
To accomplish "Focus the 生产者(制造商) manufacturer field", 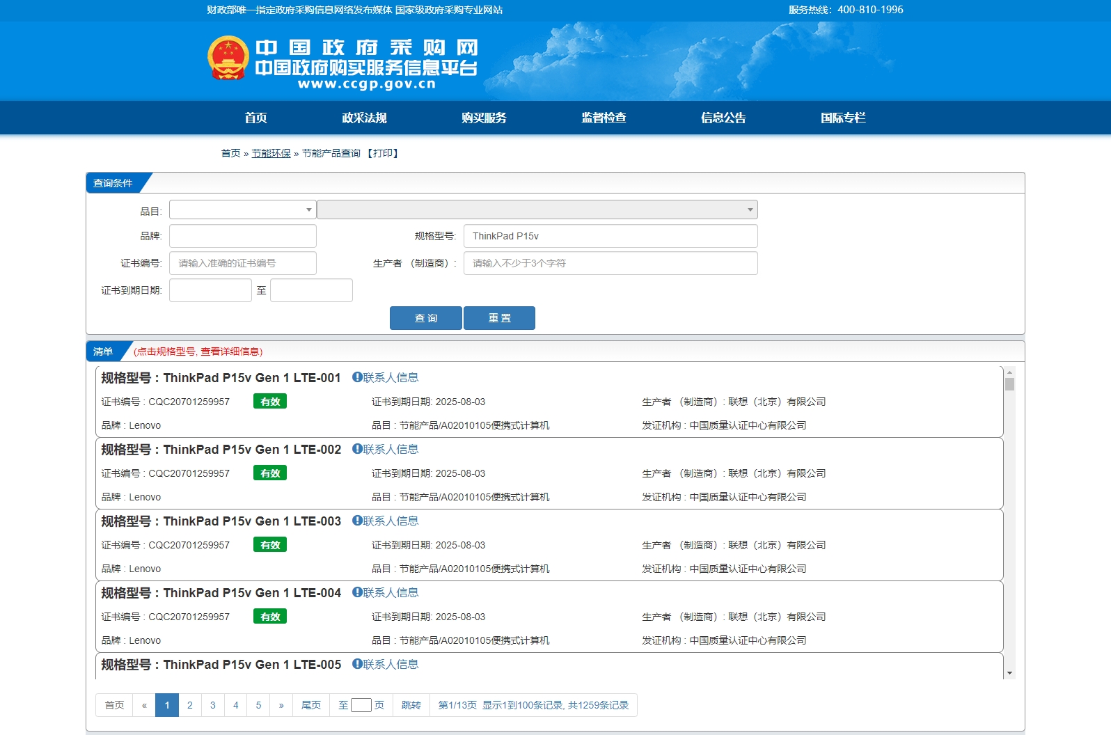I will (x=610, y=263).
